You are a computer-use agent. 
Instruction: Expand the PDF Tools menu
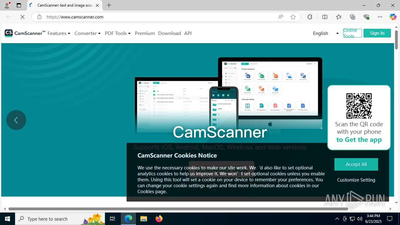(x=117, y=33)
